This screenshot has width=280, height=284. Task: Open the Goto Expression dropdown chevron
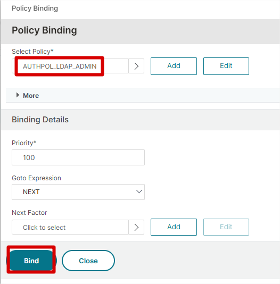[x=139, y=191]
